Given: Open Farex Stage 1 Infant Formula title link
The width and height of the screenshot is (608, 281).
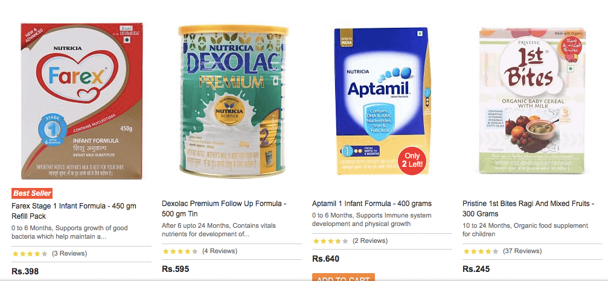Looking at the screenshot, I should 72,210.
